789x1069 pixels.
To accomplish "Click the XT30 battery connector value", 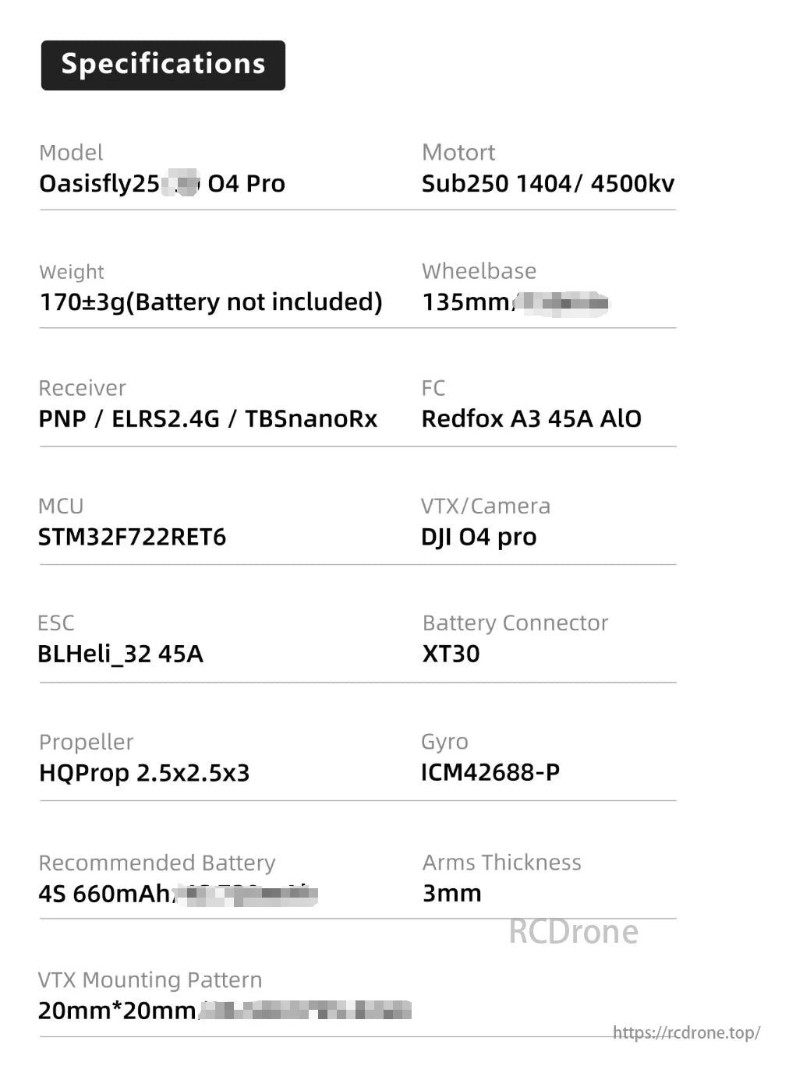I will [451, 654].
